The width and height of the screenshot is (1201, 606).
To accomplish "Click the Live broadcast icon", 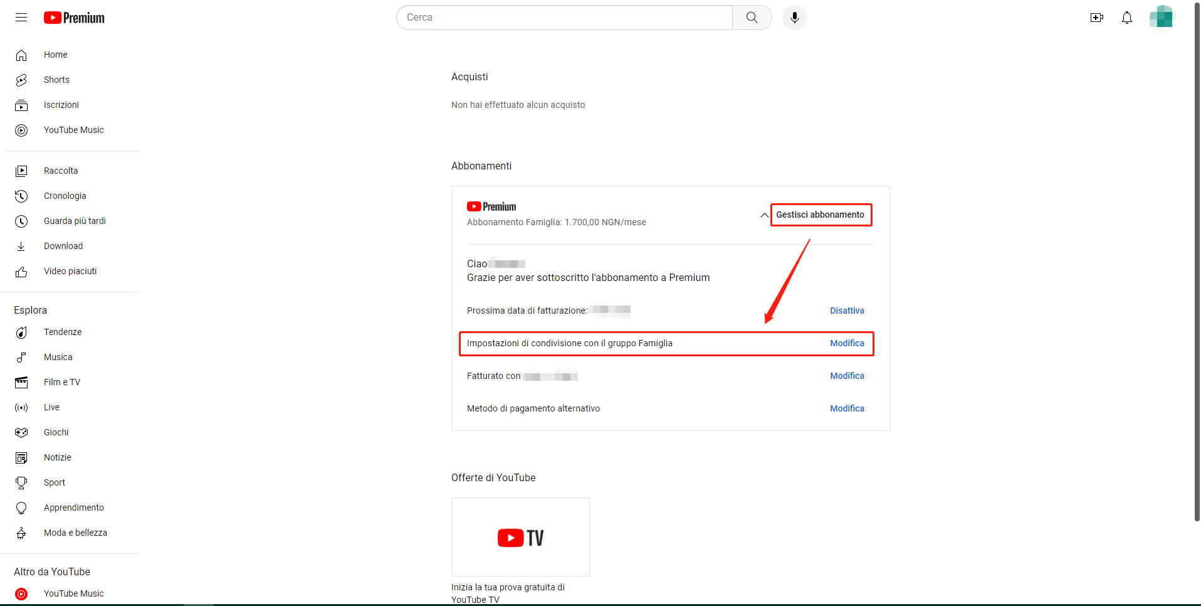I will click(21, 408).
